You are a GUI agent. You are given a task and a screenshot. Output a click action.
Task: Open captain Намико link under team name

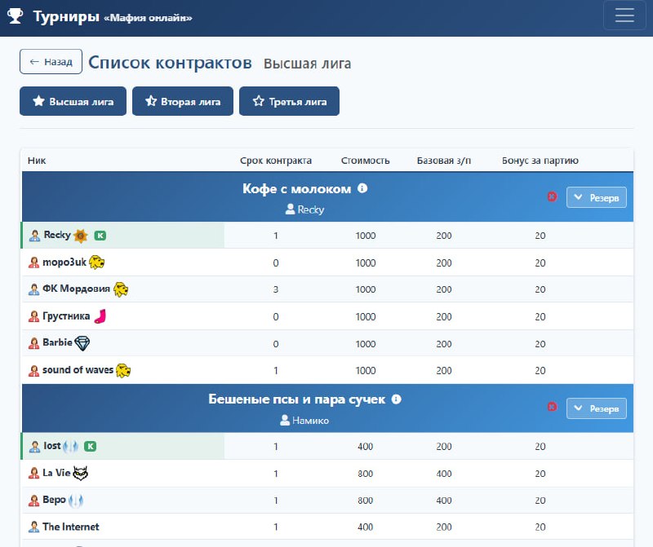pyautogui.click(x=304, y=421)
